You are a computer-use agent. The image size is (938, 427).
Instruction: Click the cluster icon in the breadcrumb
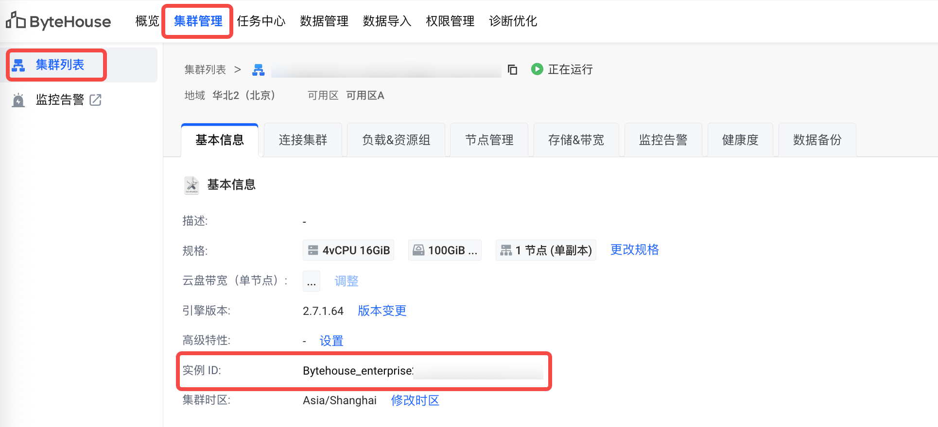point(259,70)
